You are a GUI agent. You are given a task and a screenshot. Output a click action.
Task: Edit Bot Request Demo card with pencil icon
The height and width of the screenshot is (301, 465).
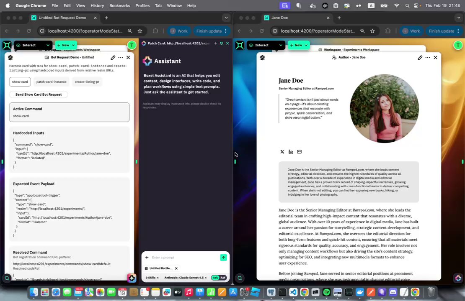coord(113,57)
